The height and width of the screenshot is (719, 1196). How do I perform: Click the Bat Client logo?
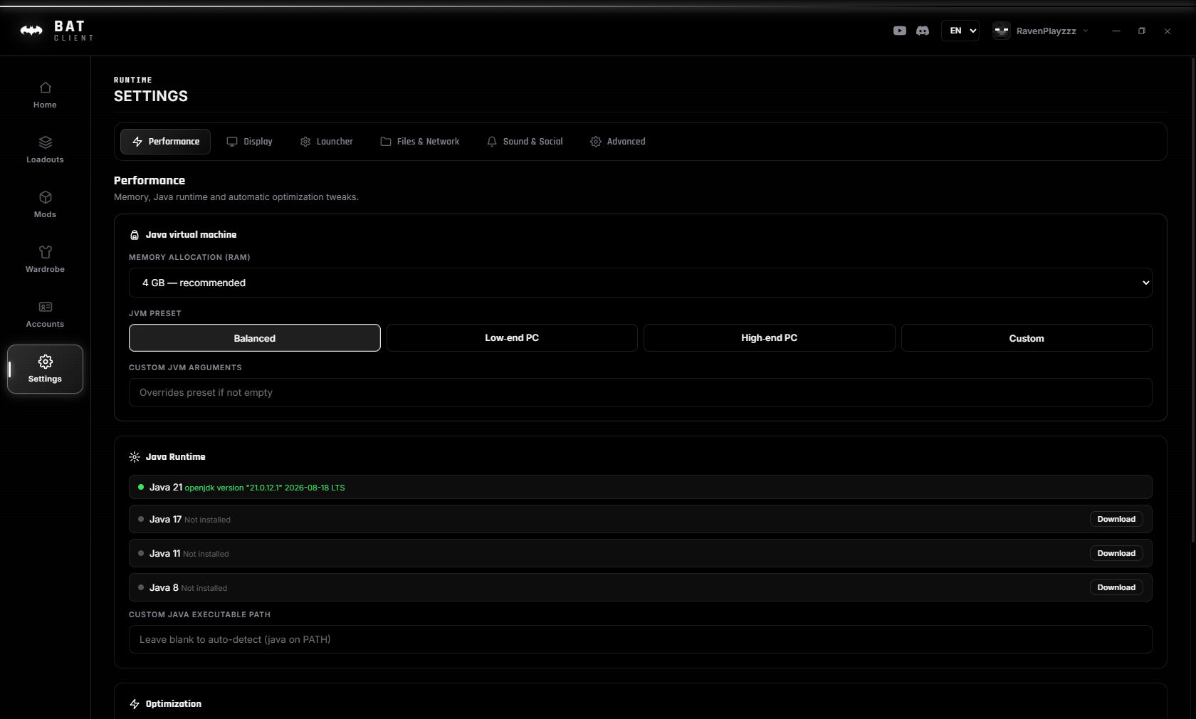click(56, 31)
